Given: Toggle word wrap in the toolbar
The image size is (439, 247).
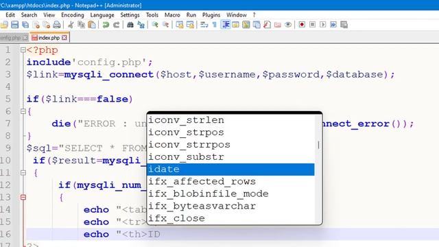Looking at the screenshot, I should [x=204, y=25].
